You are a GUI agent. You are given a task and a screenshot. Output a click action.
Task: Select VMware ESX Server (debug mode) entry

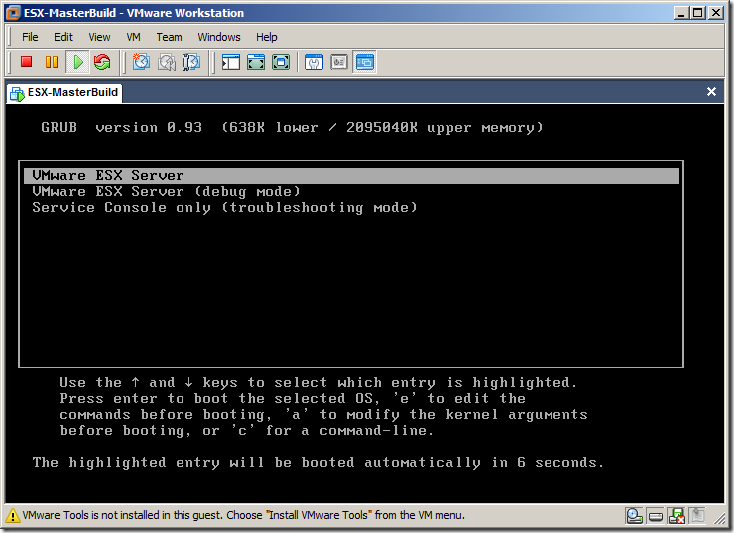point(167,191)
